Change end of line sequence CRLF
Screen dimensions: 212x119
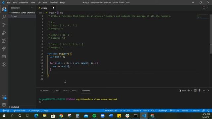point(153,111)
